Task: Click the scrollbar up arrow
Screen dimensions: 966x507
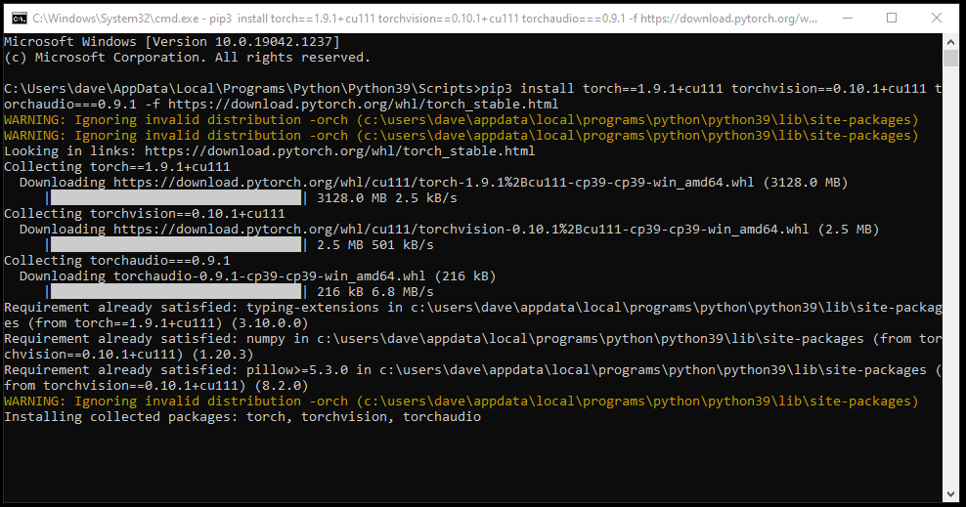Action: click(x=950, y=42)
